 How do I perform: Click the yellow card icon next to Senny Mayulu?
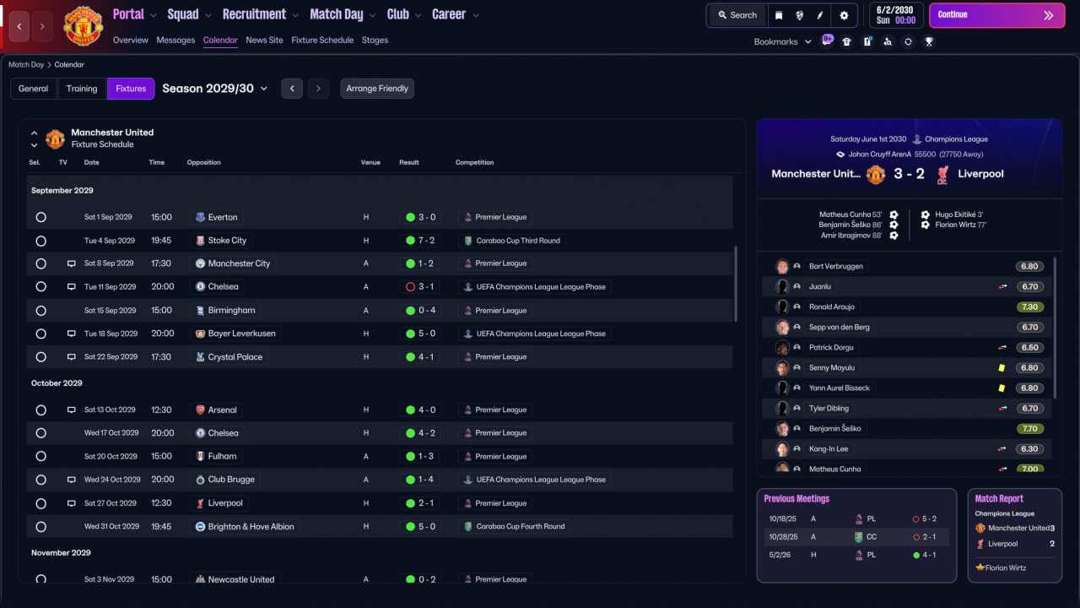click(1002, 368)
